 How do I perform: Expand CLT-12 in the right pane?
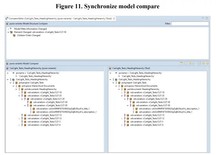coord(122,118)
